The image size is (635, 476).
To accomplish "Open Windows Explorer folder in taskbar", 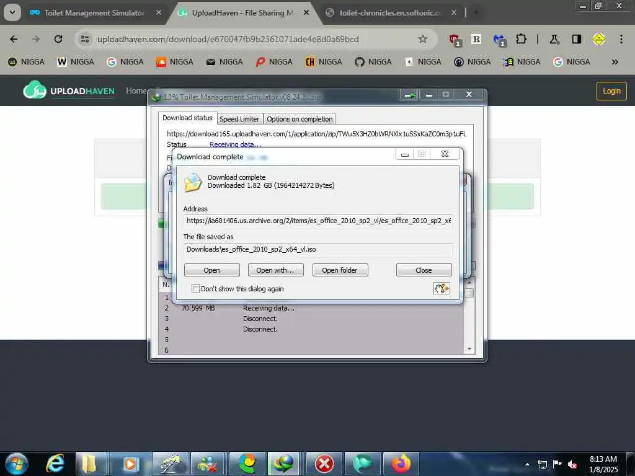I will point(89,464).
